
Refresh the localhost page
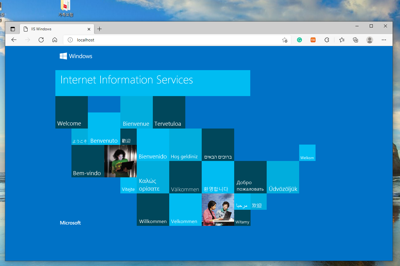[x=41, y=40]
